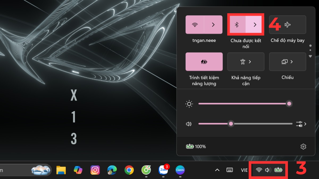The image size is (319, 179).
Task: Click the taskbar Wi-Fi tray icon
Action: (259, 170)
